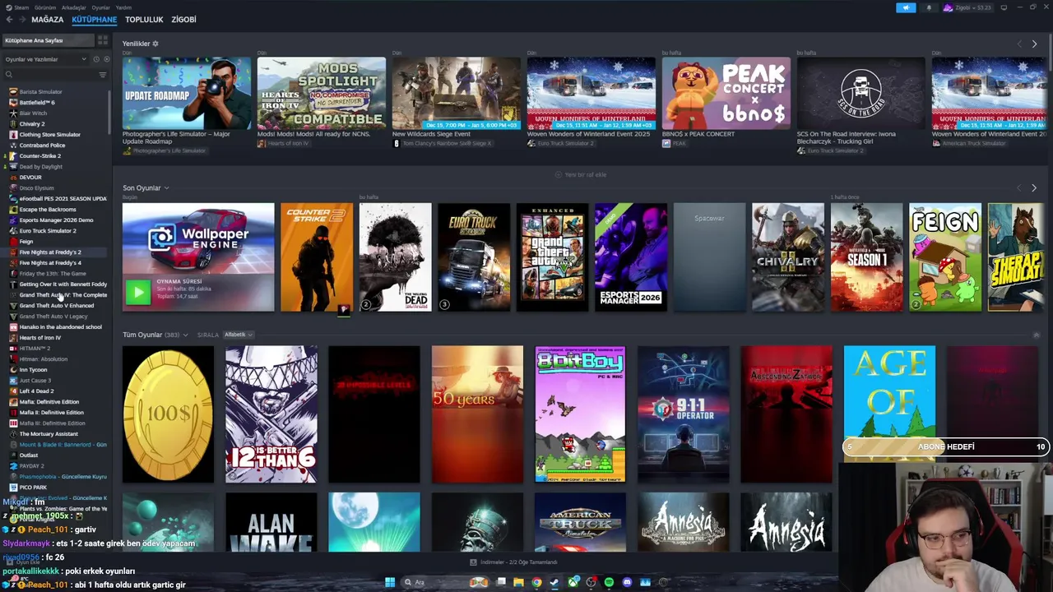Select Battlefield 6 in the game list
The height and width of the screenshot is (592, 1053).
click(36, 103)
